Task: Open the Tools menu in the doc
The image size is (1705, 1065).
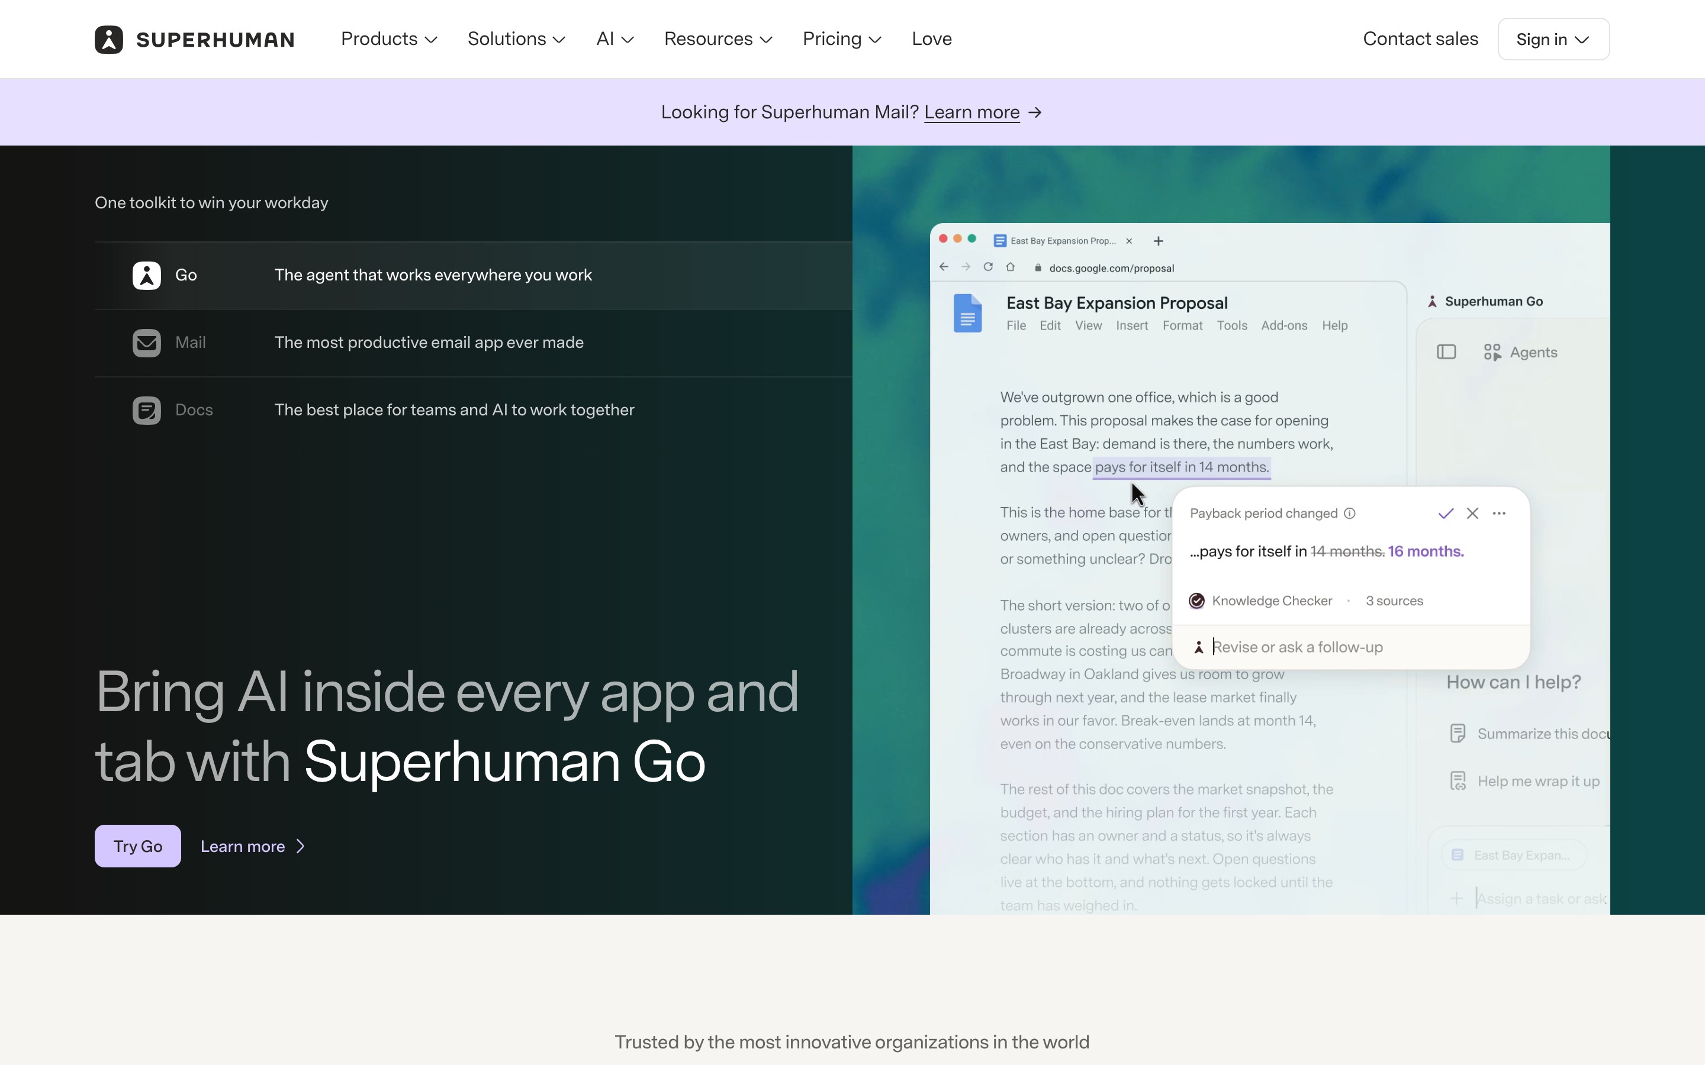Action: tap(1231, 325)
